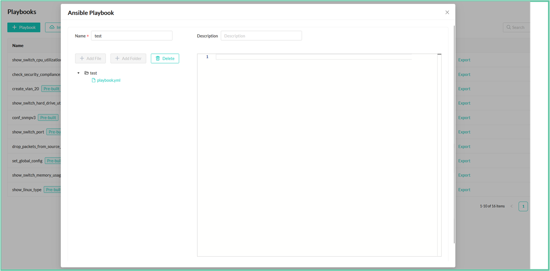550x271 pixels.
Task: Select the test folder icon
Action: 86,73
